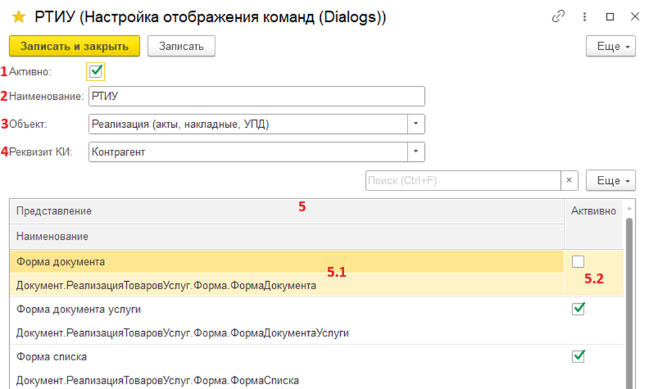This screenshot has width=649, height=389.
Task: Click the table's vertical scrollbar
Action: 628,300
